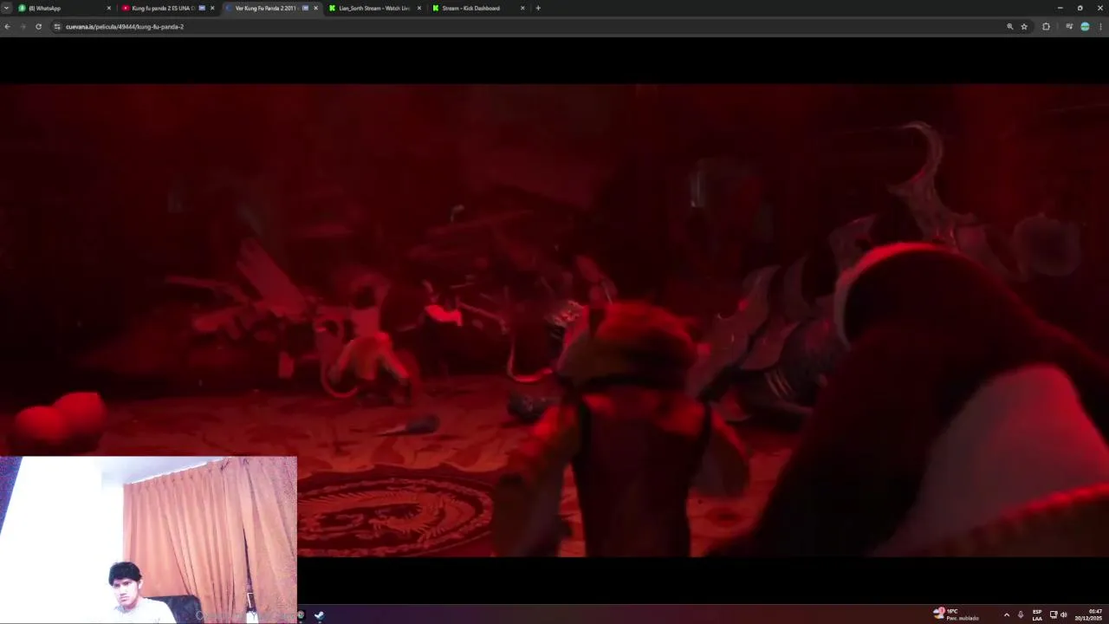The image size is (1109, 624).
Task: Switch the ESP LAA keyboard language
Action: (x=1037, y=614)
